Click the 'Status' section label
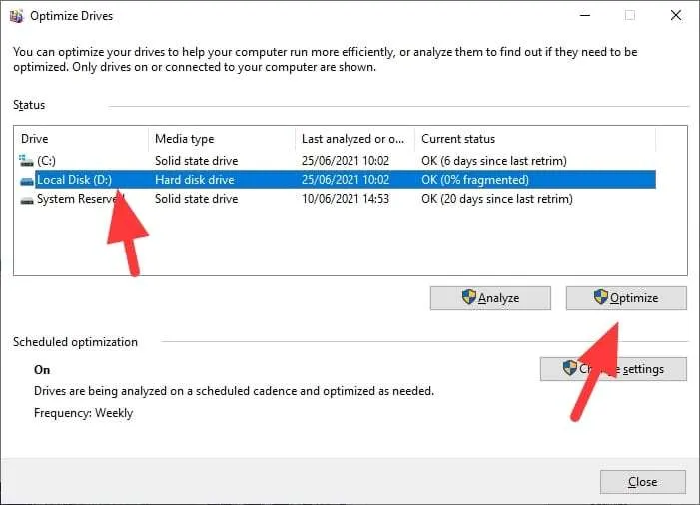Viewport: 700px width, 505px height. tap(29, 105)
